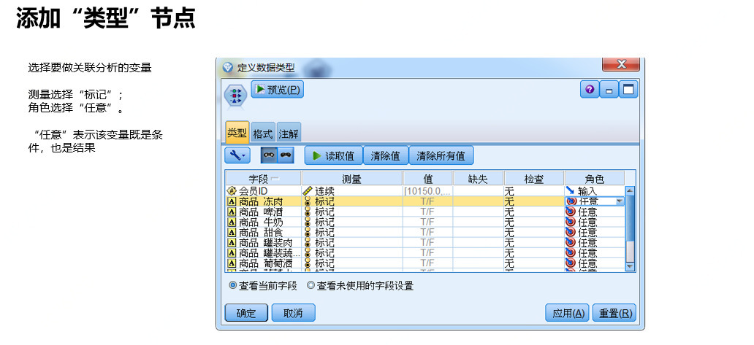Click the 商品_罐装蔬 truncated field row
Viewport: 754px width, 345px height.
pyautogui.click(x=425, y=253)
